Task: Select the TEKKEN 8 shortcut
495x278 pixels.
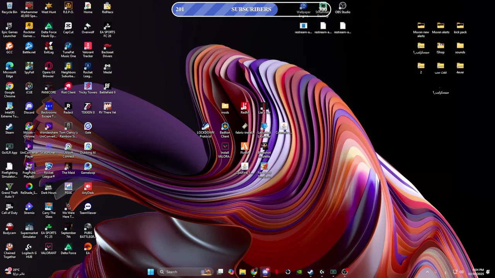Action: (x=88, y=108)
